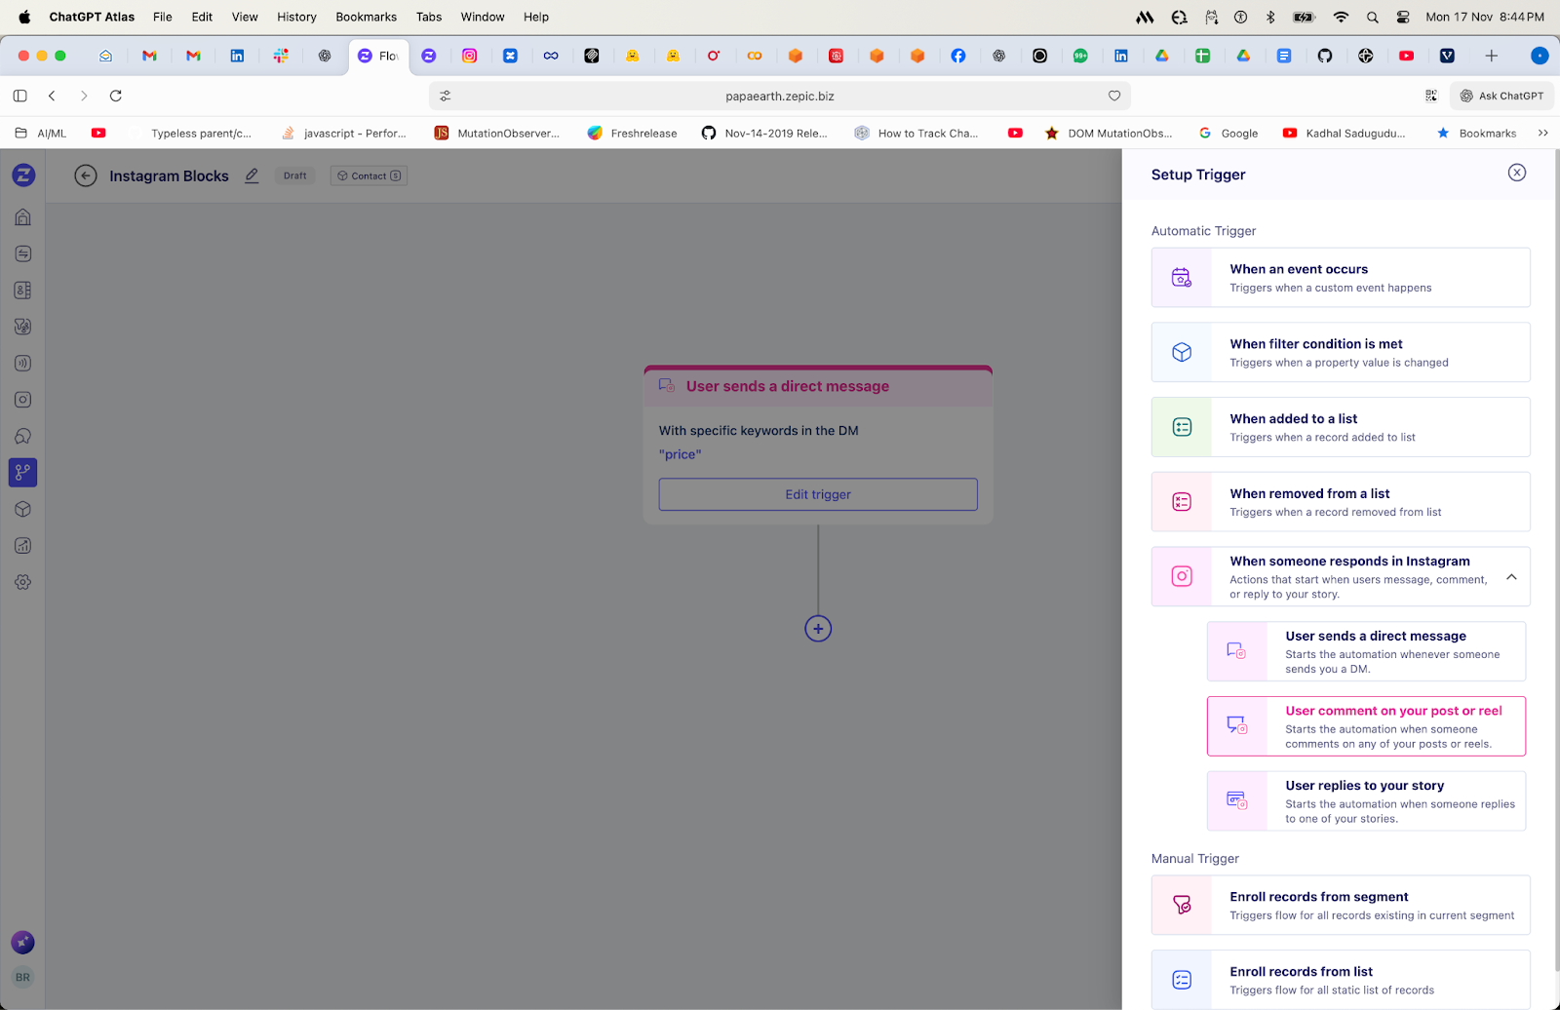
Task: Open the Settings gear in the left sidebar
Action: point(23,582)
